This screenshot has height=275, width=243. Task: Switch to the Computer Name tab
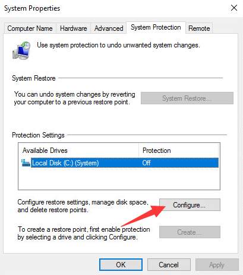point(30,28)
